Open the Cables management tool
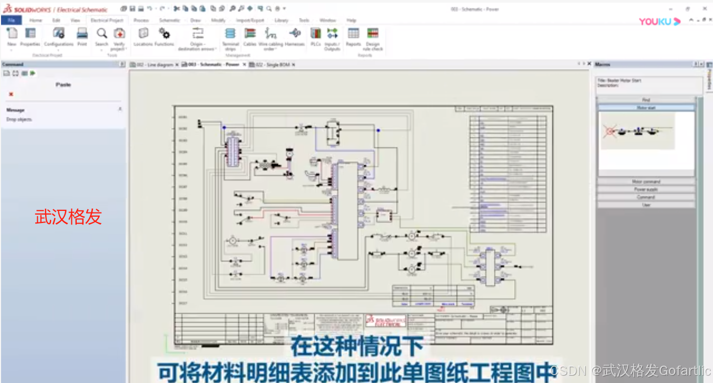The image size is (713, 383). 250,33
